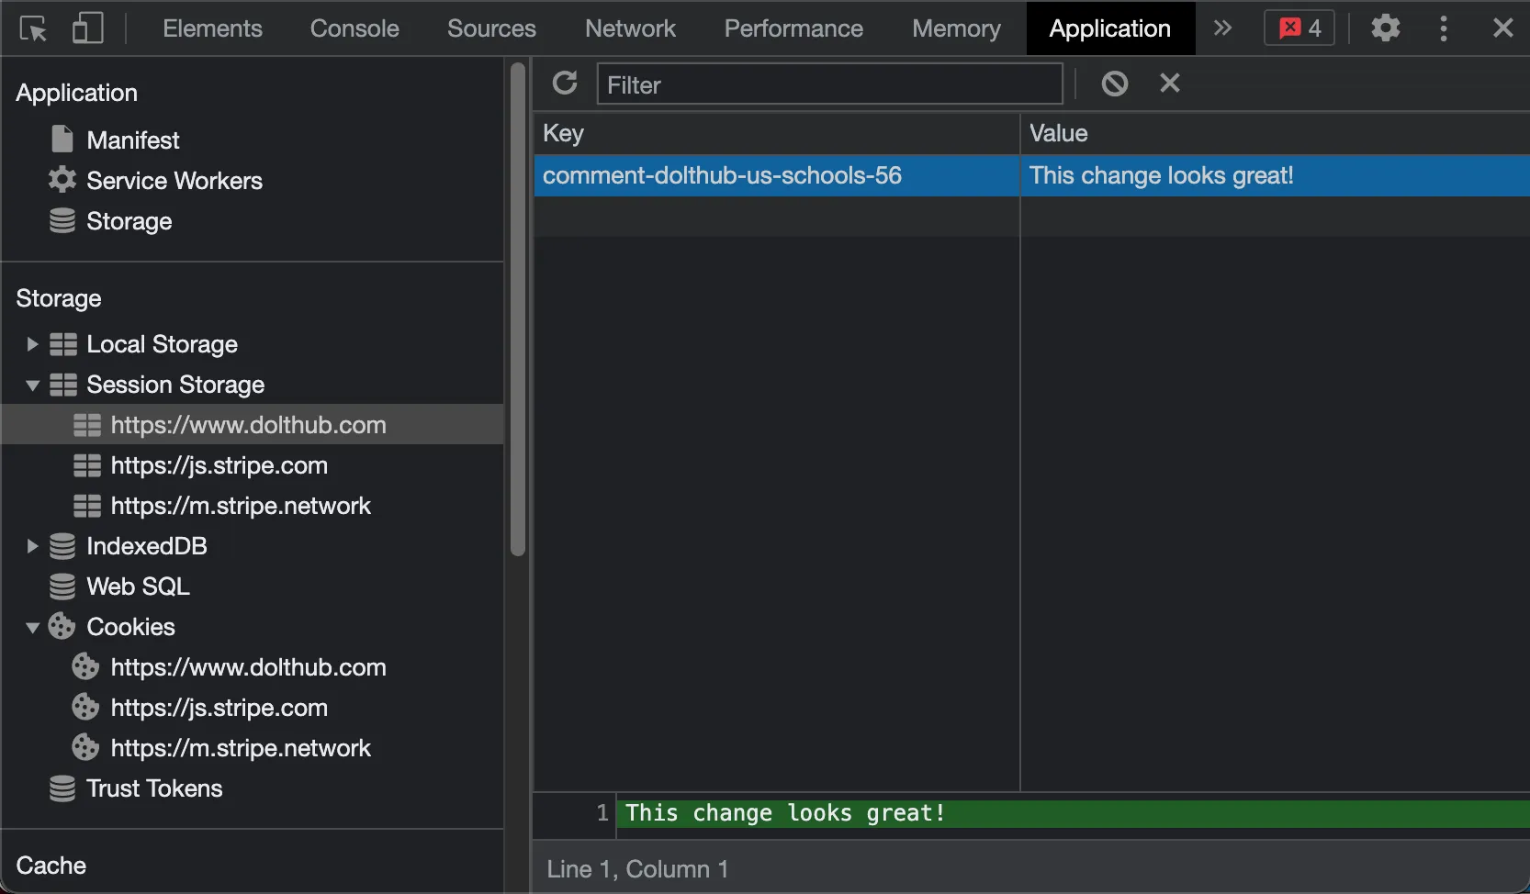The height and width of the screenshot is (894, 1530).
Task: Toggle the device toolbar icon
Action: point(87,28)
